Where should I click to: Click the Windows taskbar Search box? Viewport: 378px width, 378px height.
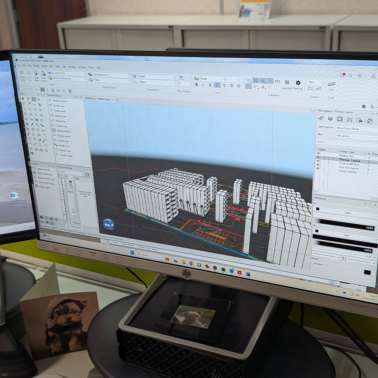[x=148, y=255]
